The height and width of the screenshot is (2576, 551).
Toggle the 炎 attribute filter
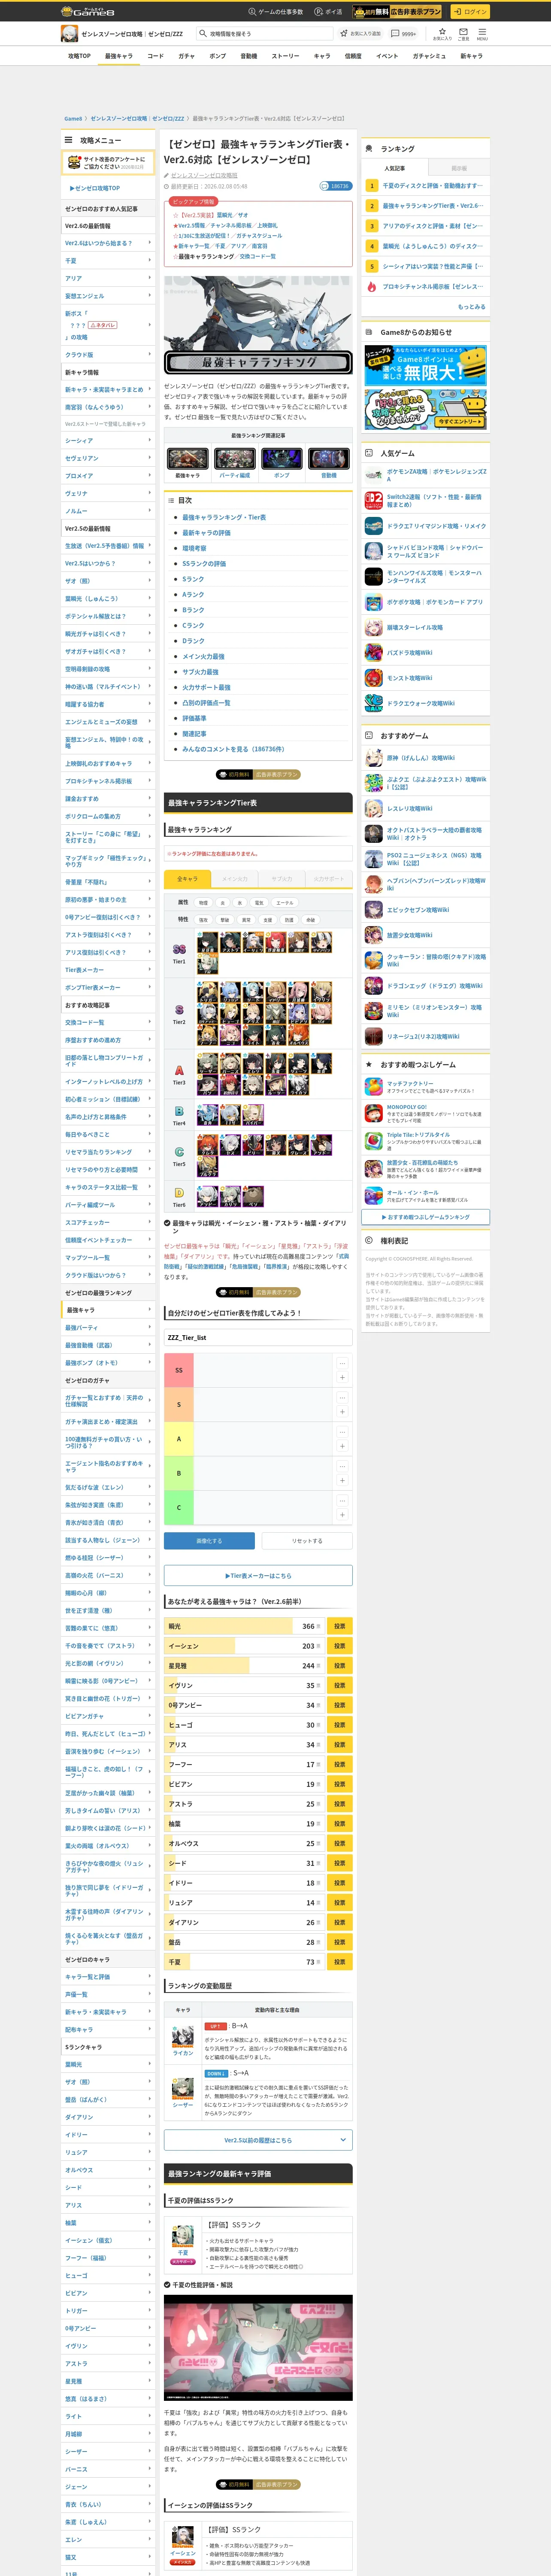223,903
